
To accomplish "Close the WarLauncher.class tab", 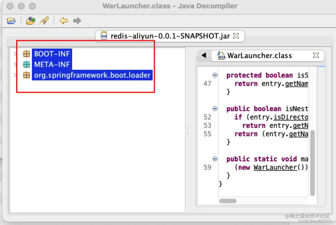I will click(x=316, y=55).
